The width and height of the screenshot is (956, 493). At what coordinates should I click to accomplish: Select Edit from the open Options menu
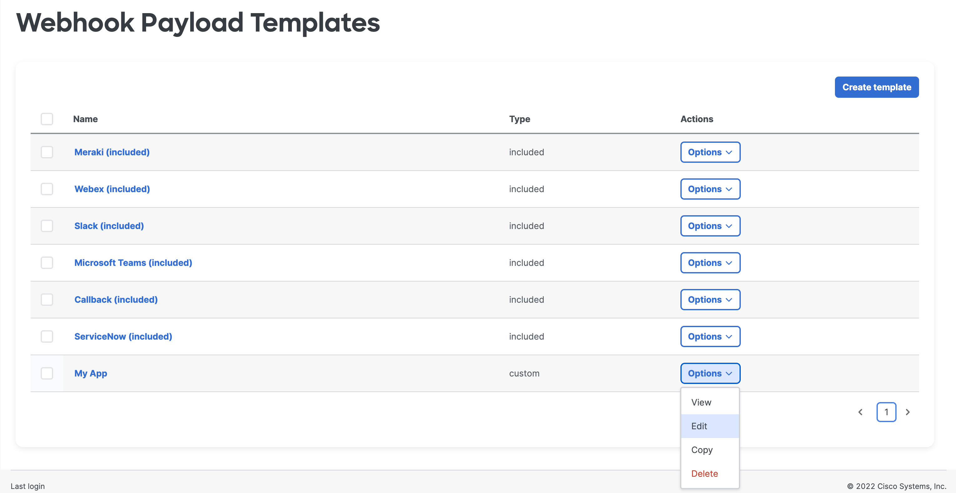(699, 426)
